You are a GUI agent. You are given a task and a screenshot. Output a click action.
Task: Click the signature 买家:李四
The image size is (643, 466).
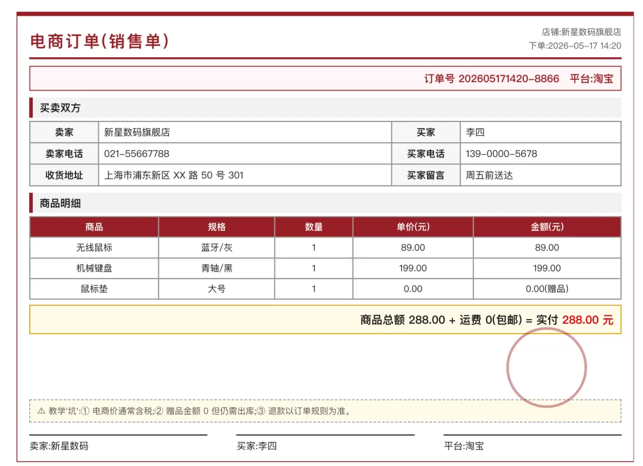[257, 446]
